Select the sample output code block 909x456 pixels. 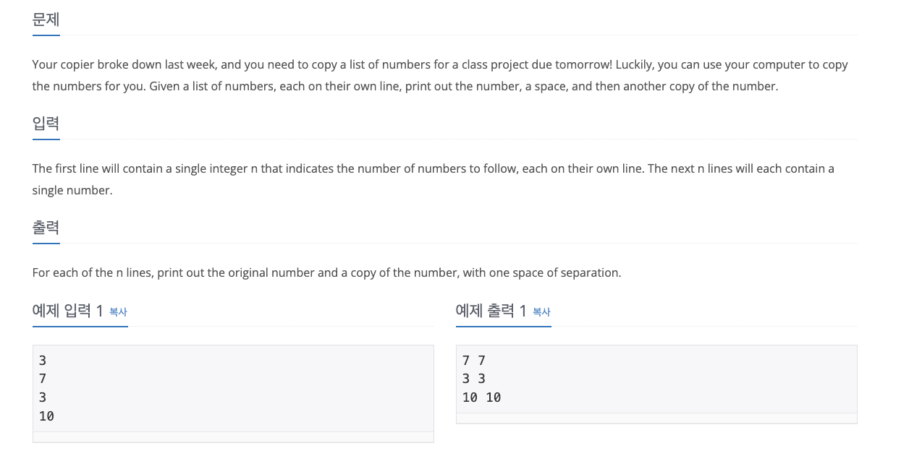[x=656, y=379]
